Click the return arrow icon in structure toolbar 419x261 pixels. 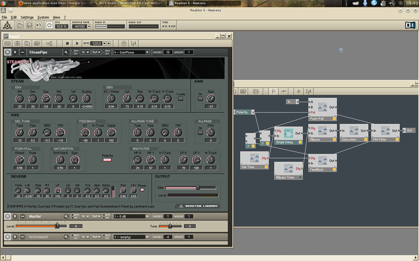tap(283, 92)
